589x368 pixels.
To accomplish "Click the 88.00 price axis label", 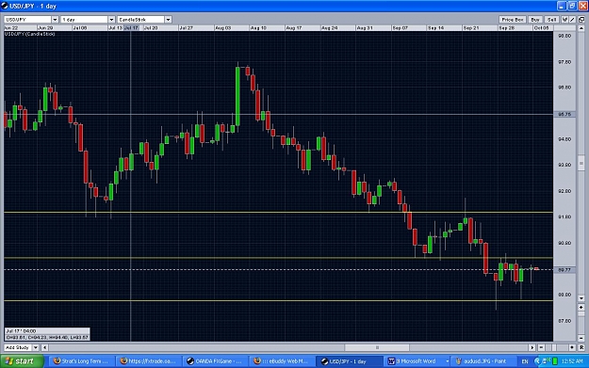I will tap(564, 295).
